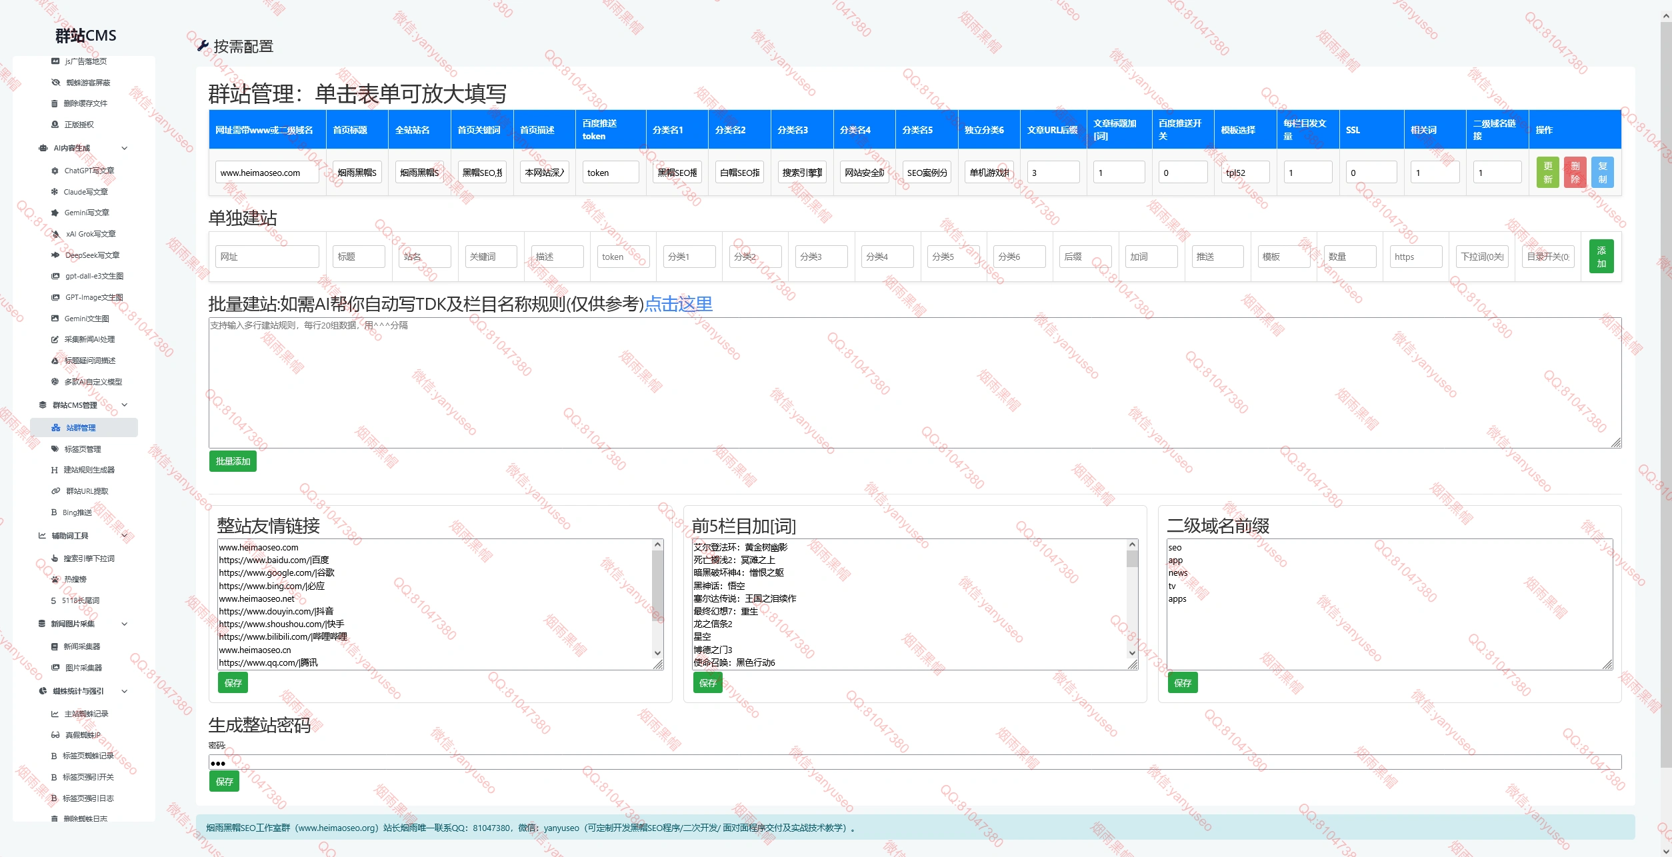Screen dimensions: 1672x857
Task: Click the 批量添加 button
Action: (x=233, y=461)
